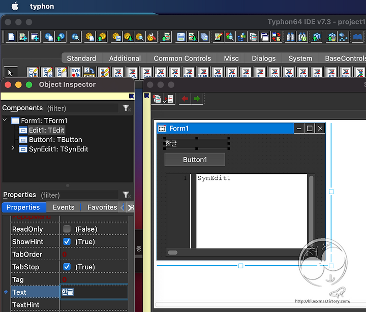
Task: Select the arrow selection pointer tool
Action: click(10, 72)
